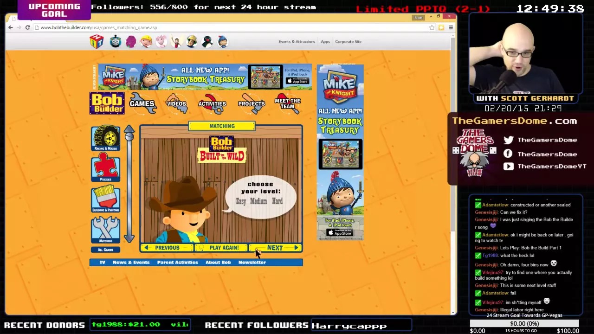Click Mike the Knight top banner ad

(205, 77)
